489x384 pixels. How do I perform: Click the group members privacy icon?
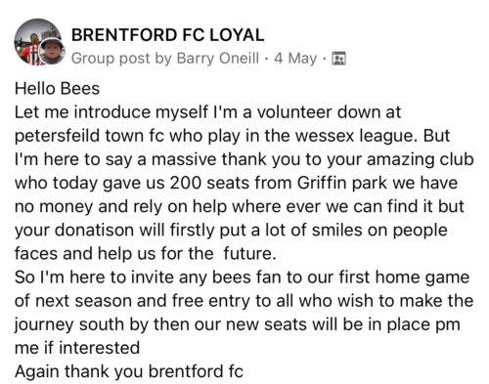pos(338,59)
